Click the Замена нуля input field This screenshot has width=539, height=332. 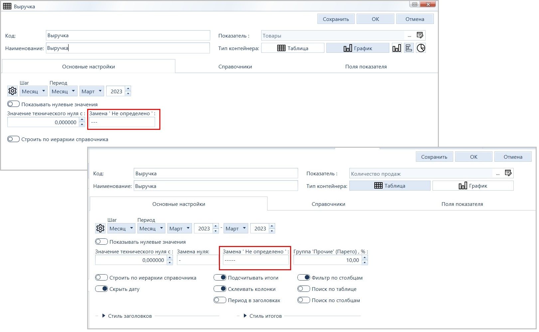tap(198, 260)
